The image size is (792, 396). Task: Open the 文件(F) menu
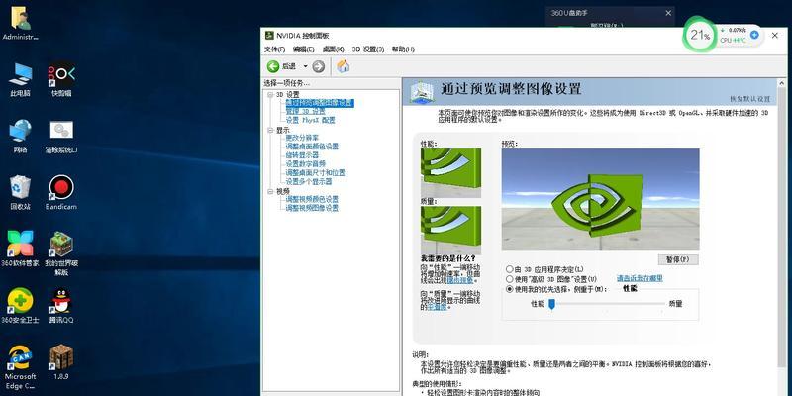[x=275, y=49]
